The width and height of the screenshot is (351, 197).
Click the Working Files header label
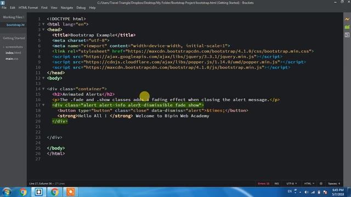point(12,17)
